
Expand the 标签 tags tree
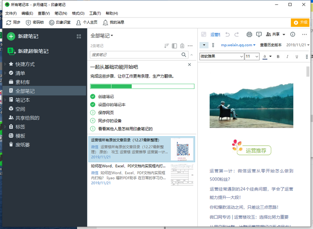[5, 127]
